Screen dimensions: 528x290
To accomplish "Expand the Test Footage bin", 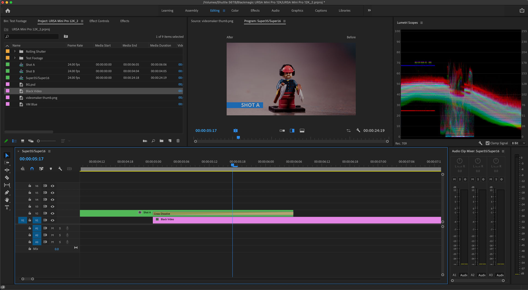I will tap(14, 58).
